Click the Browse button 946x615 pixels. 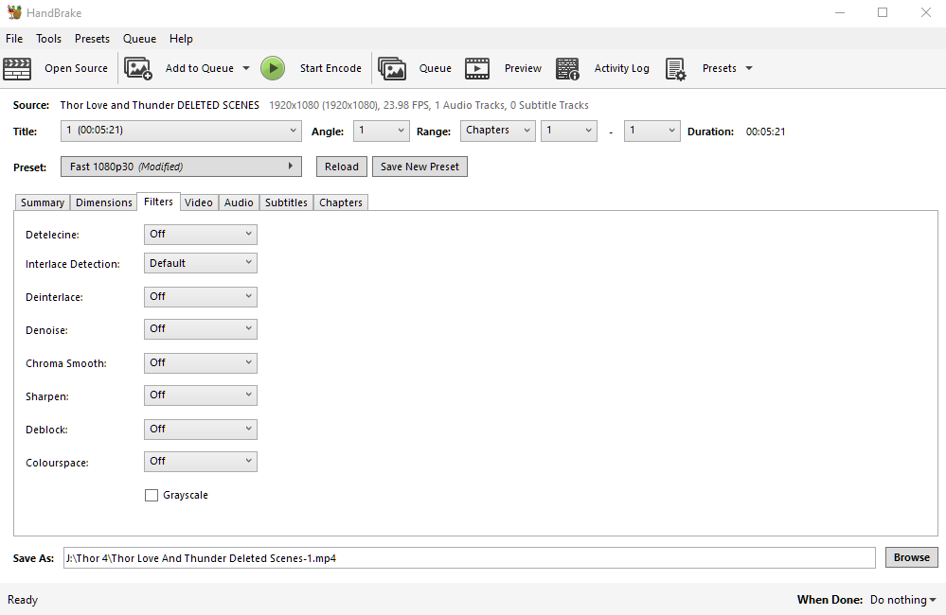pyautogui.click(x=912, y=557)
